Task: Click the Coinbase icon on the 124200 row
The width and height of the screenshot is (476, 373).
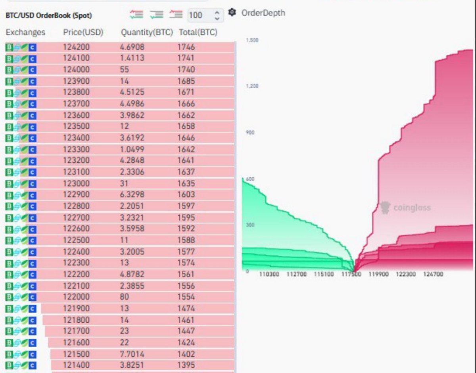Action: pyautogui.click(x=33, y=47)
